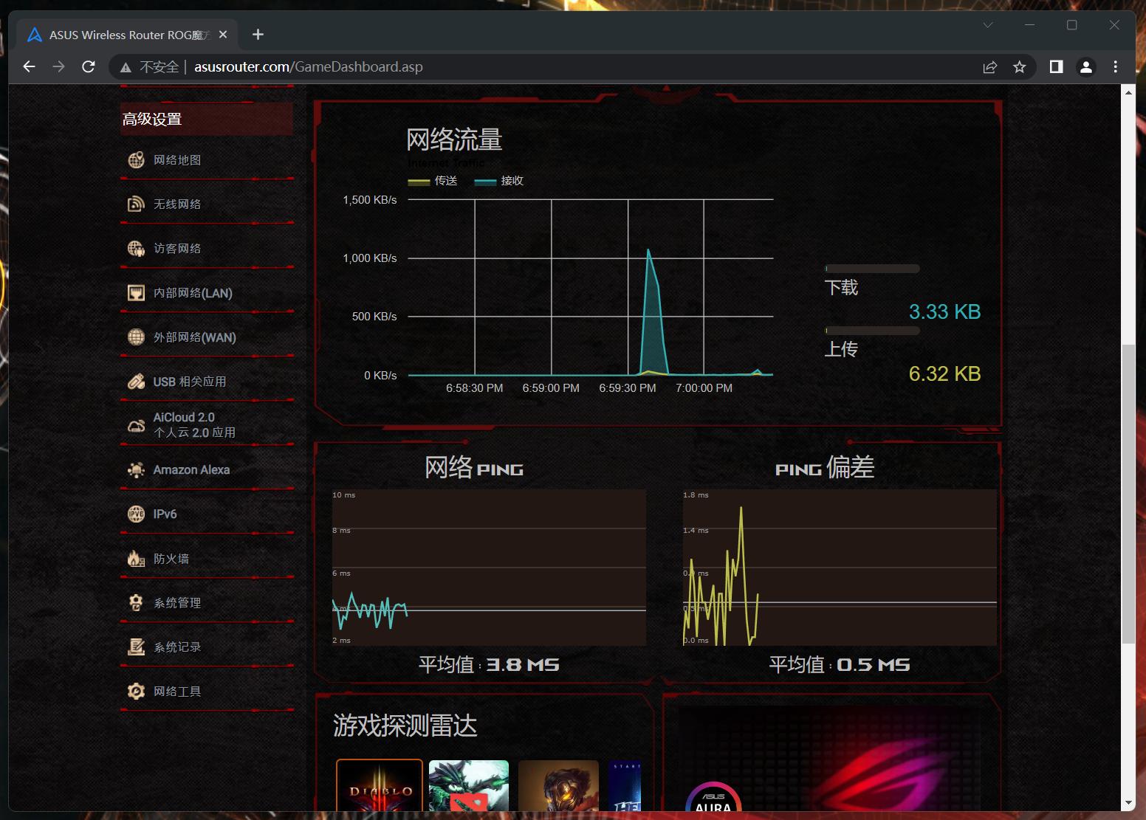The height and width of the screenshot is (820, 1146).
Task: Select the Diablo game thumbnail
Action: coord(380,787)
